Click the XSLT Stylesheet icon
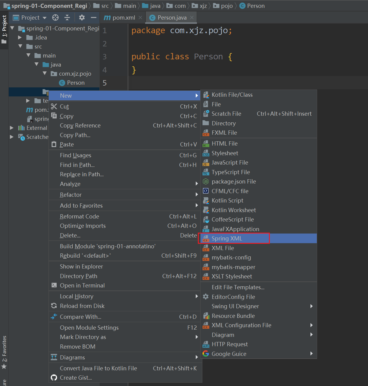368x386 pixels. [x=206, y=276]
